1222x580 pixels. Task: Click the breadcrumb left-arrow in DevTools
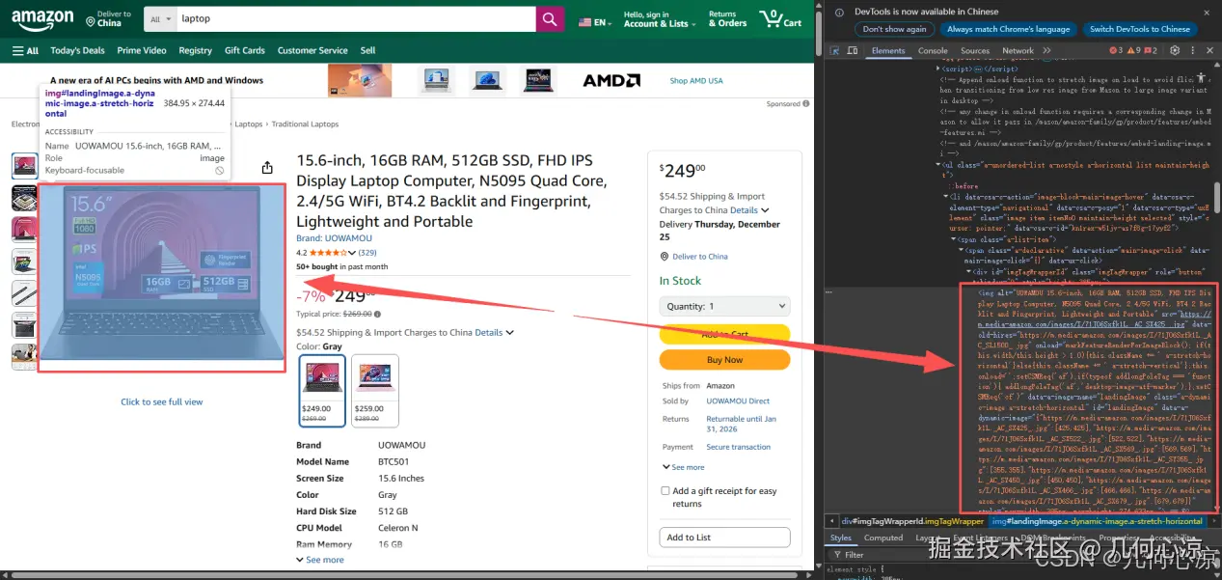(x=831, y=521)
